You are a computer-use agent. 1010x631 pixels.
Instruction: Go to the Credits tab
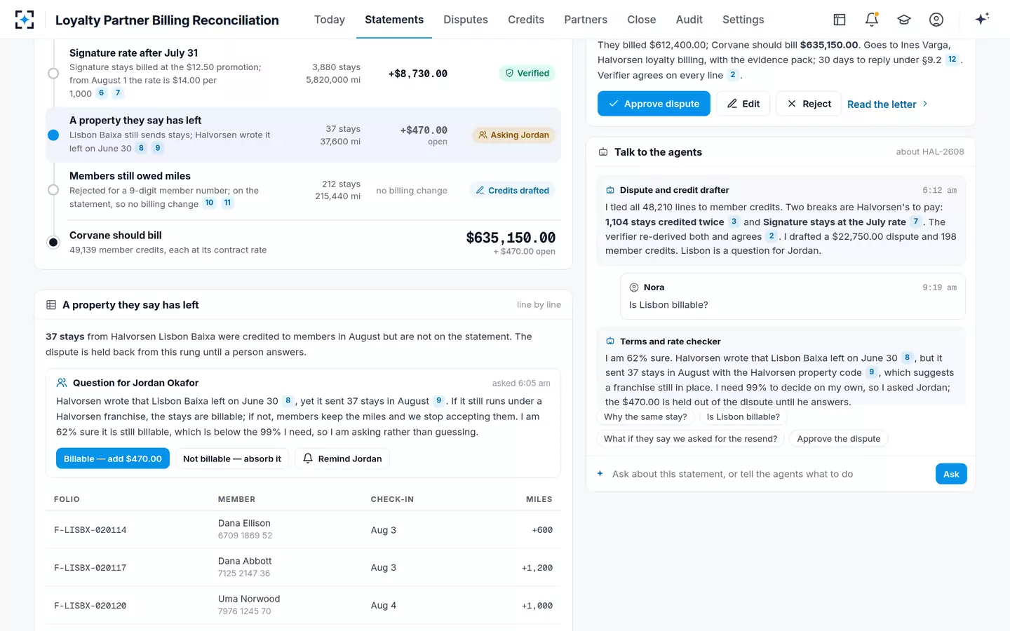[x=526, y=20]
